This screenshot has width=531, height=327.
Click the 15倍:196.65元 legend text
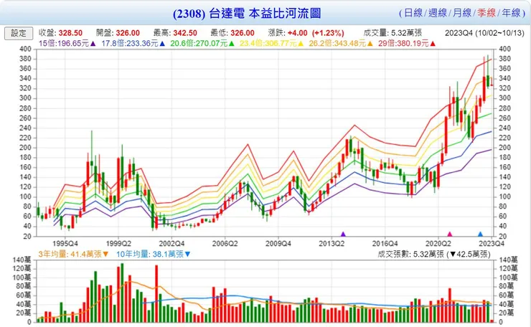tap(64, 44)
